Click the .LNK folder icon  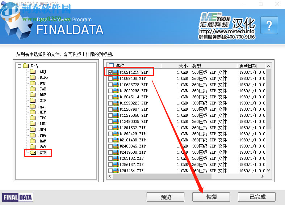tap(33, 124)
